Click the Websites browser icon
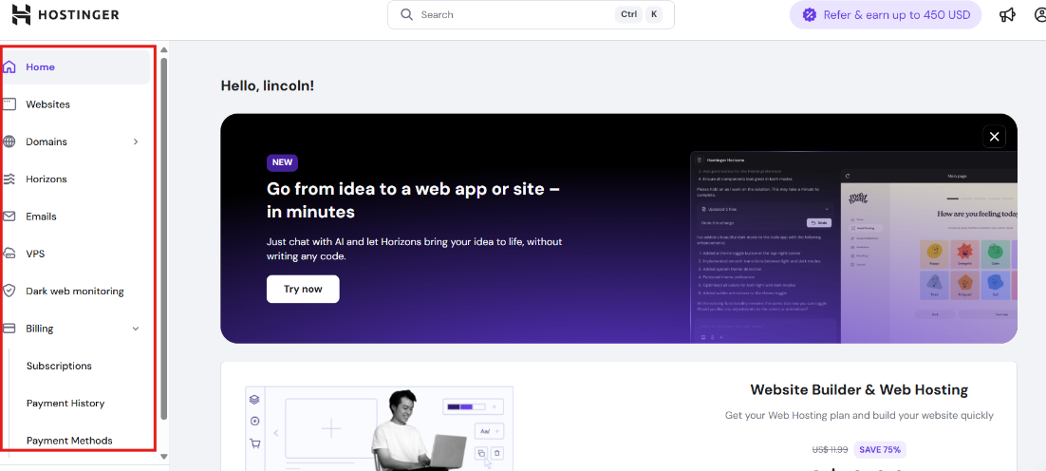The image size is (1046, 471). point(9,104)
